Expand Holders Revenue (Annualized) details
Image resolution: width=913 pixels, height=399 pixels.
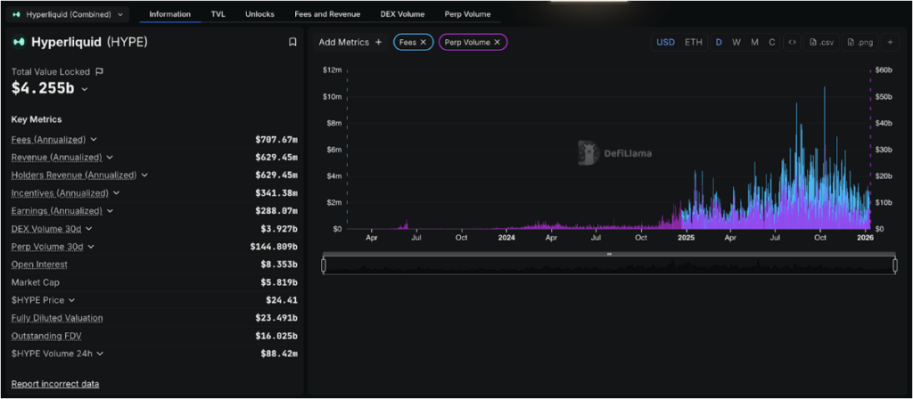[144, 175]
